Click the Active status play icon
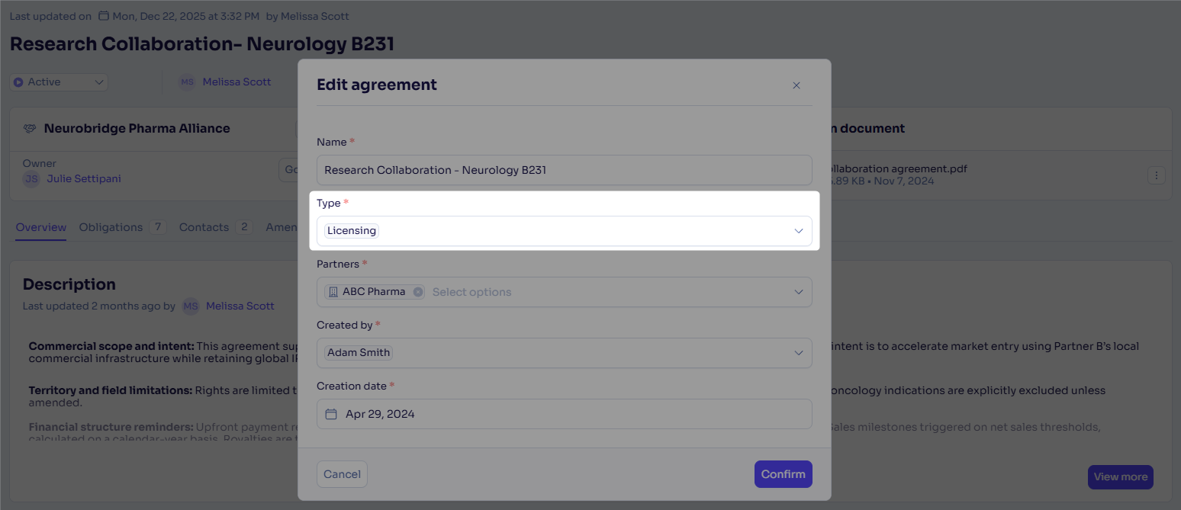Viewport: 1181px width, 510px height. click(x=18, y=82)
